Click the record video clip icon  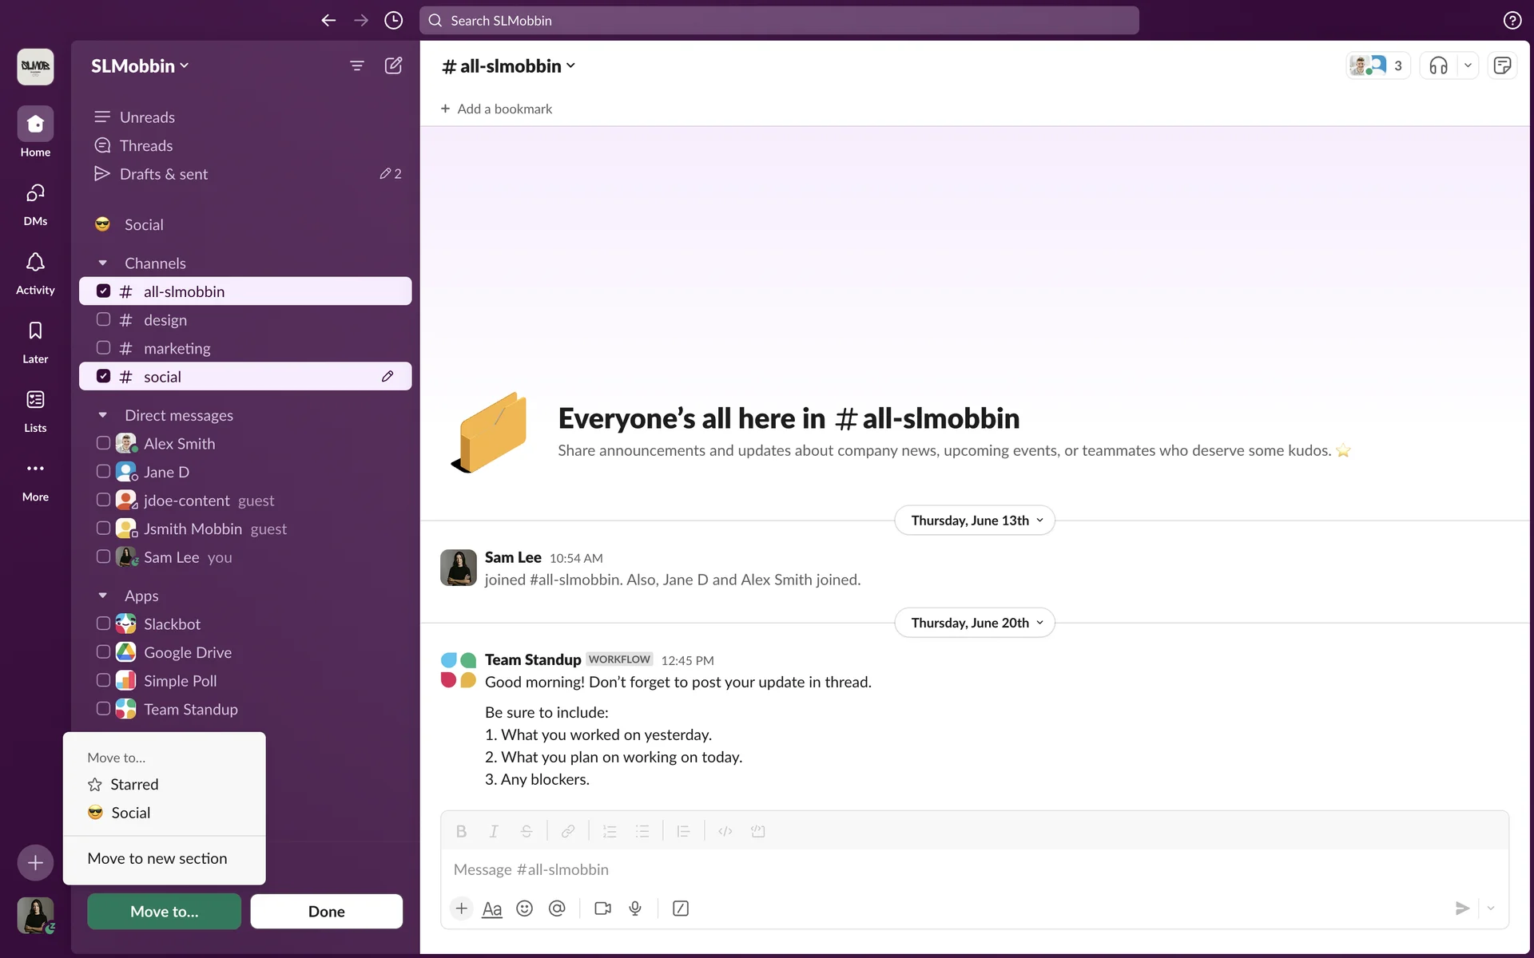point(602,909)
